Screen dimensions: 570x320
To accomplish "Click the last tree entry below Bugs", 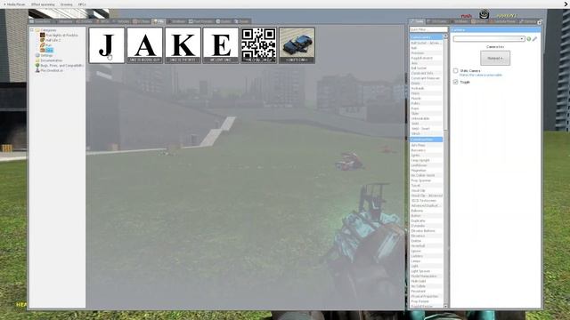I will 49,71.
